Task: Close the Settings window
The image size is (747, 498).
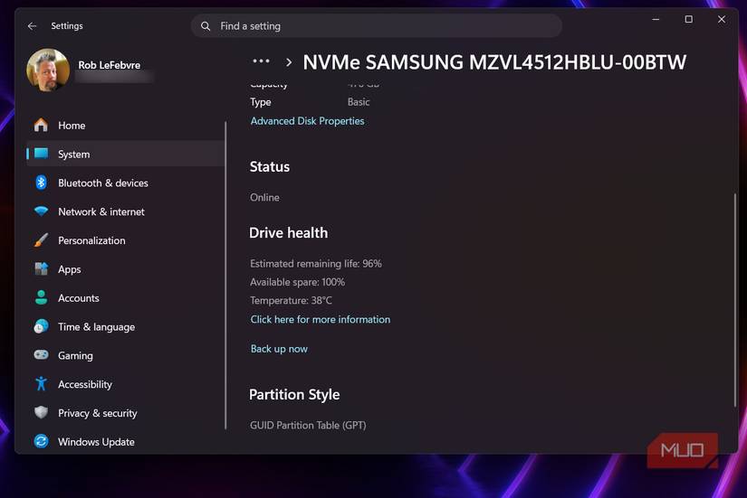Action: [722, 20]
